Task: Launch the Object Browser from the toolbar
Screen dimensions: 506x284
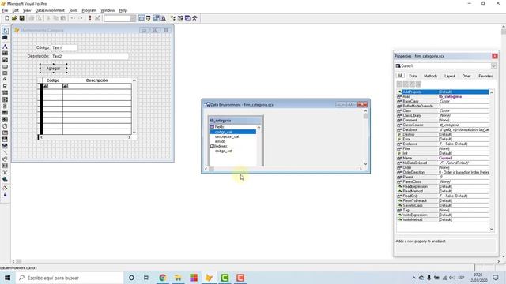Action: click(x=180, y=18)
